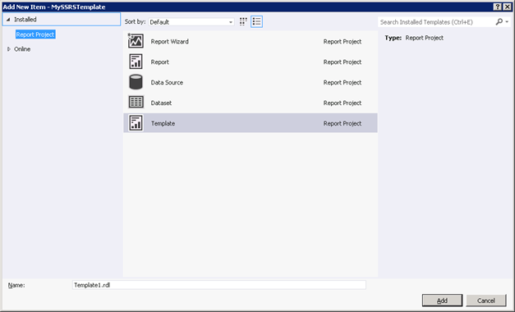Viewport: 515px width, 312px height.
Task: Click the Report item icon
Action: click(x=136, y=62)
